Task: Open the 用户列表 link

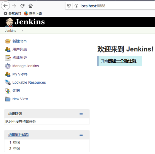Action: (x=20, y=49)
